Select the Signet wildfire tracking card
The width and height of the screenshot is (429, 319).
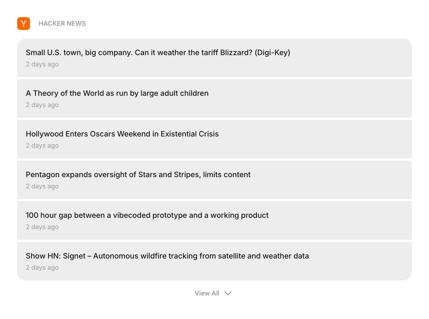(x=214, y=261)
